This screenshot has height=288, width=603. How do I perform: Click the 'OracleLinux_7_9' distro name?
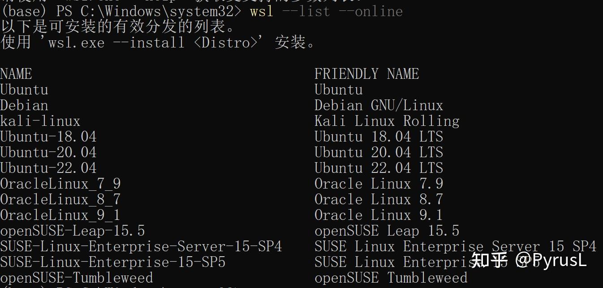tap(60, 184)
